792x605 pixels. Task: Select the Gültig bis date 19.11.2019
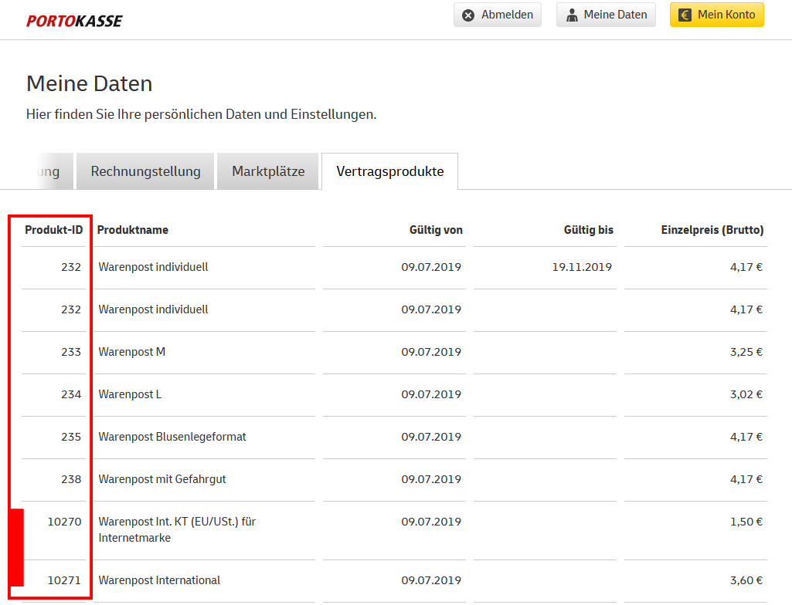tap(582, 267)
